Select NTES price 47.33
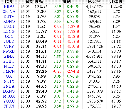The width and height of the screenshot is (126, 109). pos(41,66)
